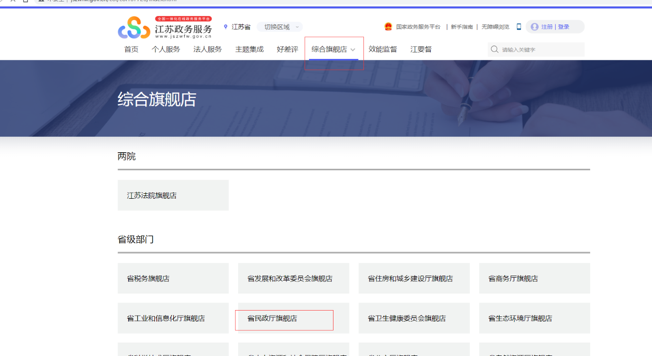Click the red 全国一体化在线政务服务平台 badge

coord(183,19)
